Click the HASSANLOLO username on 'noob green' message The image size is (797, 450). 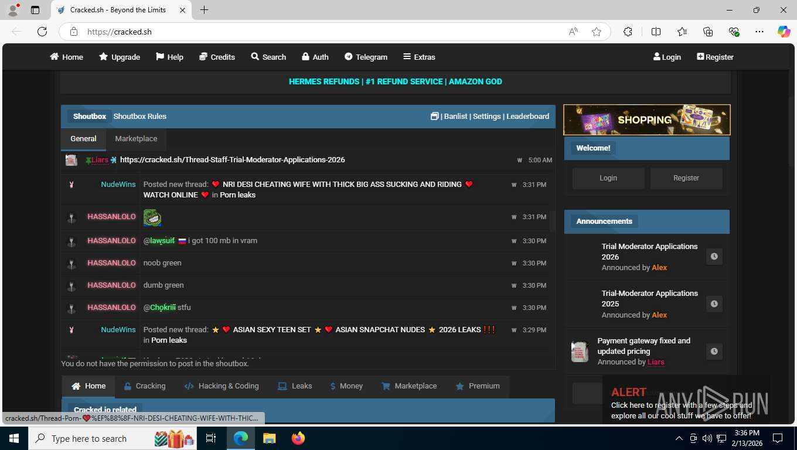pyautogui.click(x=111, y=262)
